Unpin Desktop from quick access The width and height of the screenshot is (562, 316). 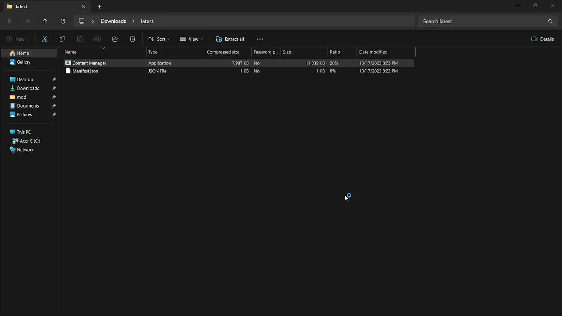tap(54, 79)
